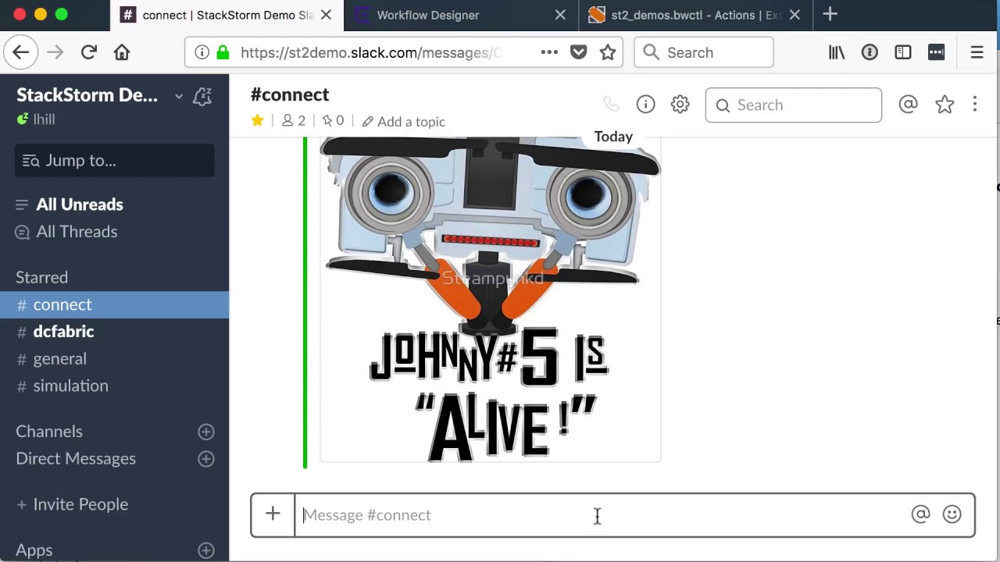Open the page actions three-dot menu
The width and height of the screenshot is (1000, 562).
[549, 52]
